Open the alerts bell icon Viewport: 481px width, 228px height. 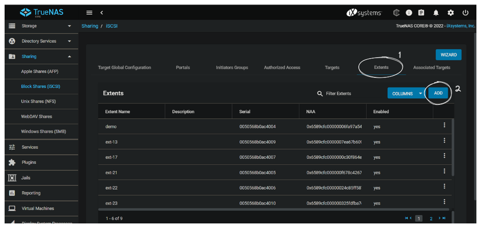pyautogui.click(x=436, y=13)
